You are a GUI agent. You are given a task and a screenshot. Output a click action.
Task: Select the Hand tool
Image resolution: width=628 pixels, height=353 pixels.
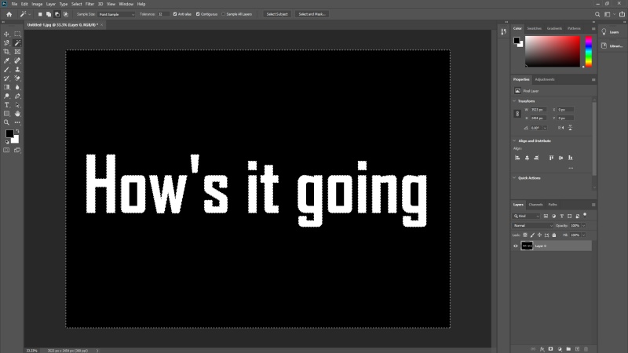(x=17, y=114)
